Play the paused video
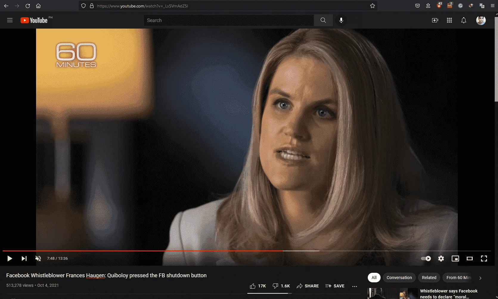 pos(10,258)
